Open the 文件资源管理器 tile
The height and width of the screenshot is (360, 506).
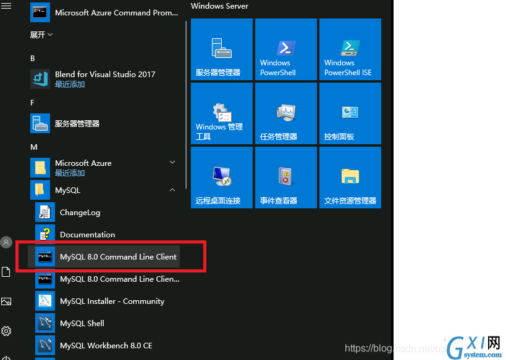tap(350, 178)
